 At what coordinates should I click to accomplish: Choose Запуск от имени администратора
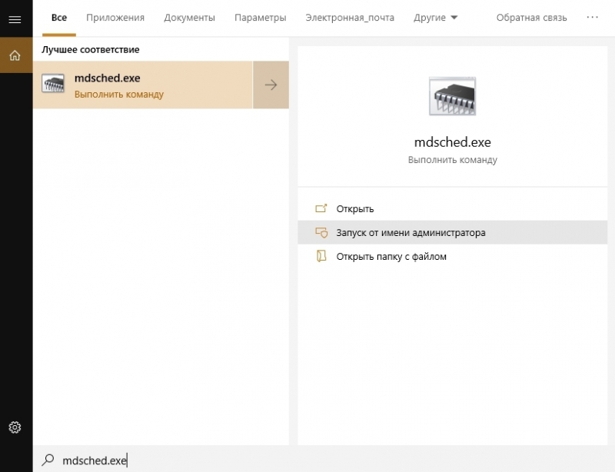pyautogui.click(x=452, y=232)
